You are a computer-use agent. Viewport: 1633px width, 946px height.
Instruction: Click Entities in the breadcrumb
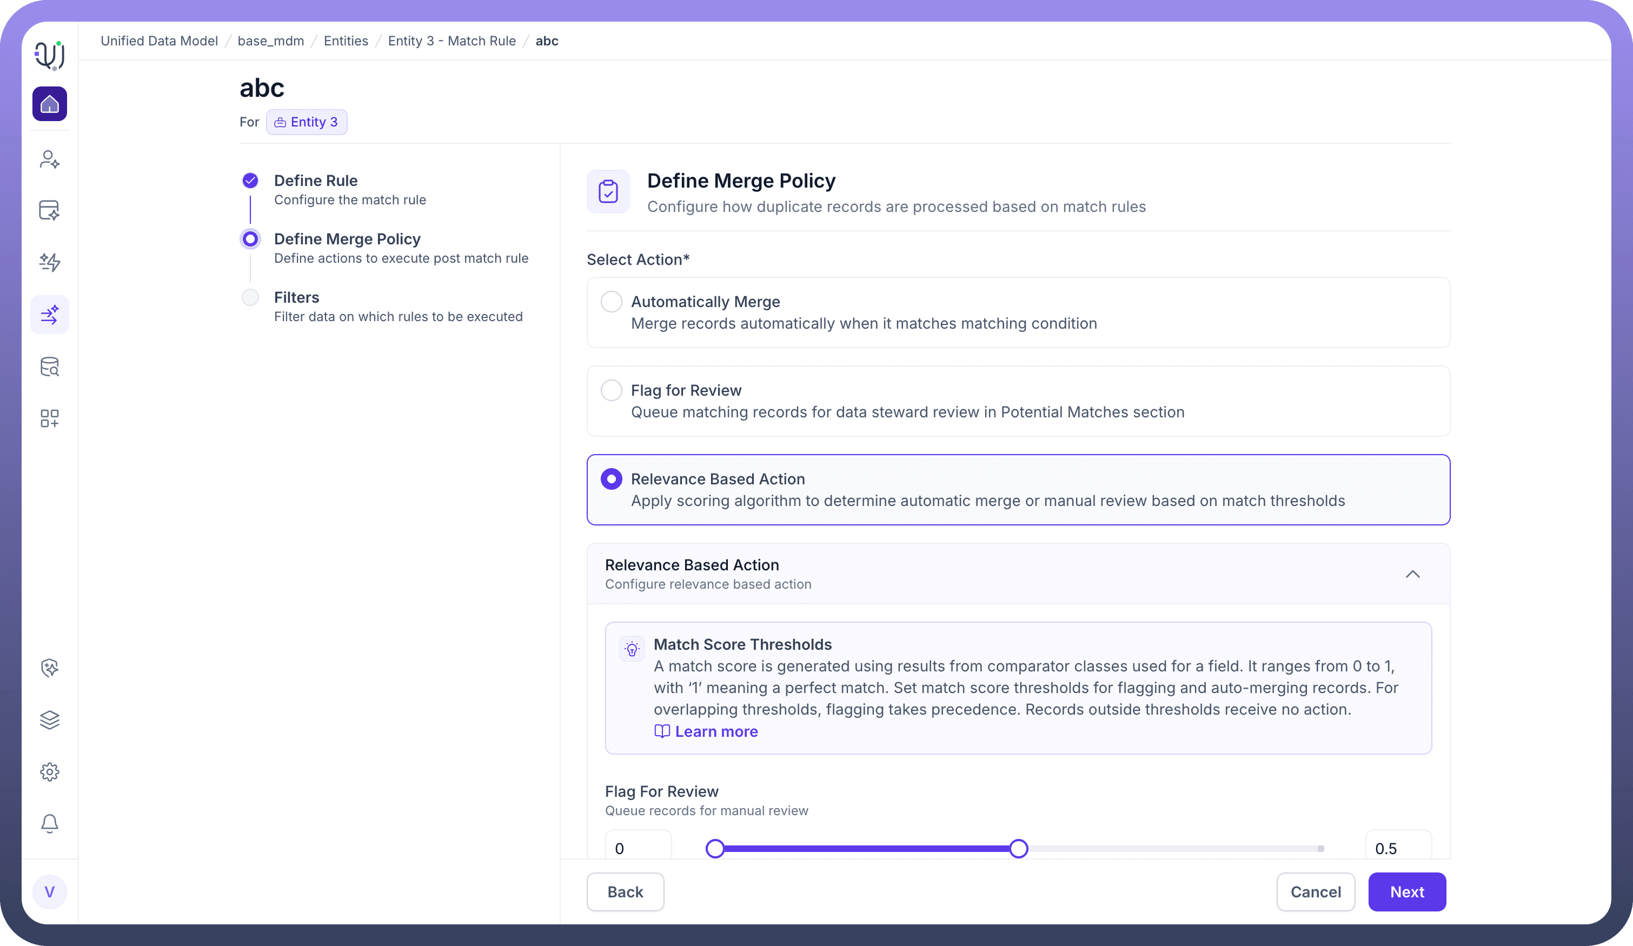click(346, 41)
